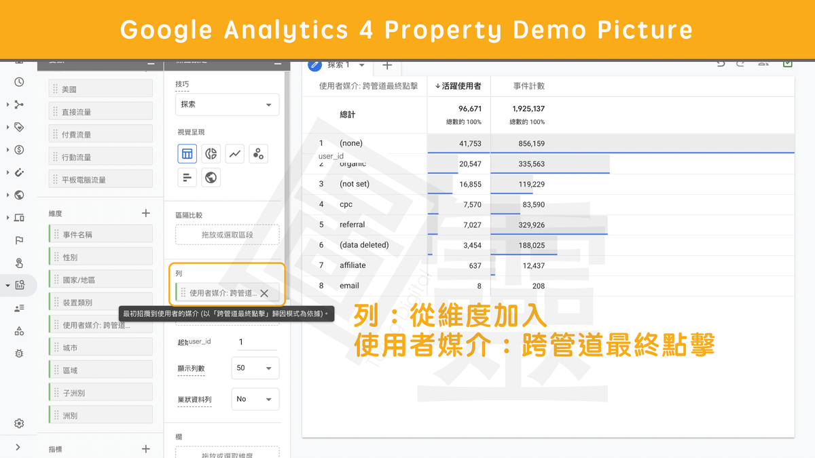The image size is (815, 458).
Task: Open the Explore analysis sidebar icon
Action: [x=19, y=285]
